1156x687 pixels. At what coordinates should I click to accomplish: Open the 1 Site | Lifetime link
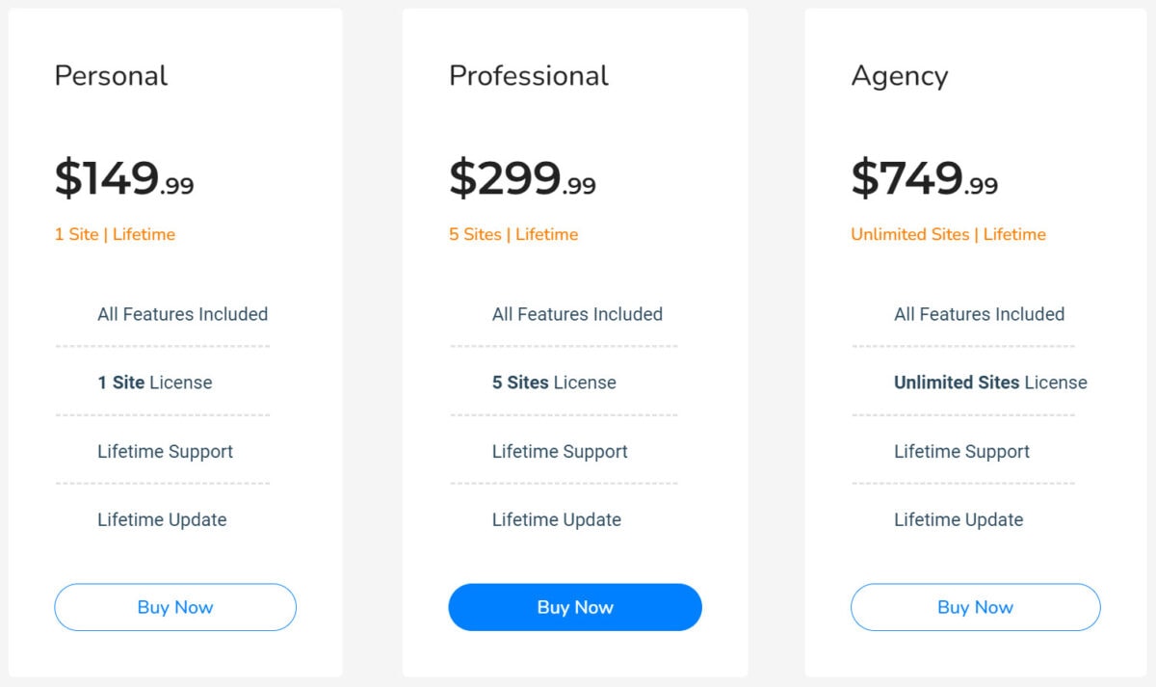[x=115, y=233]
